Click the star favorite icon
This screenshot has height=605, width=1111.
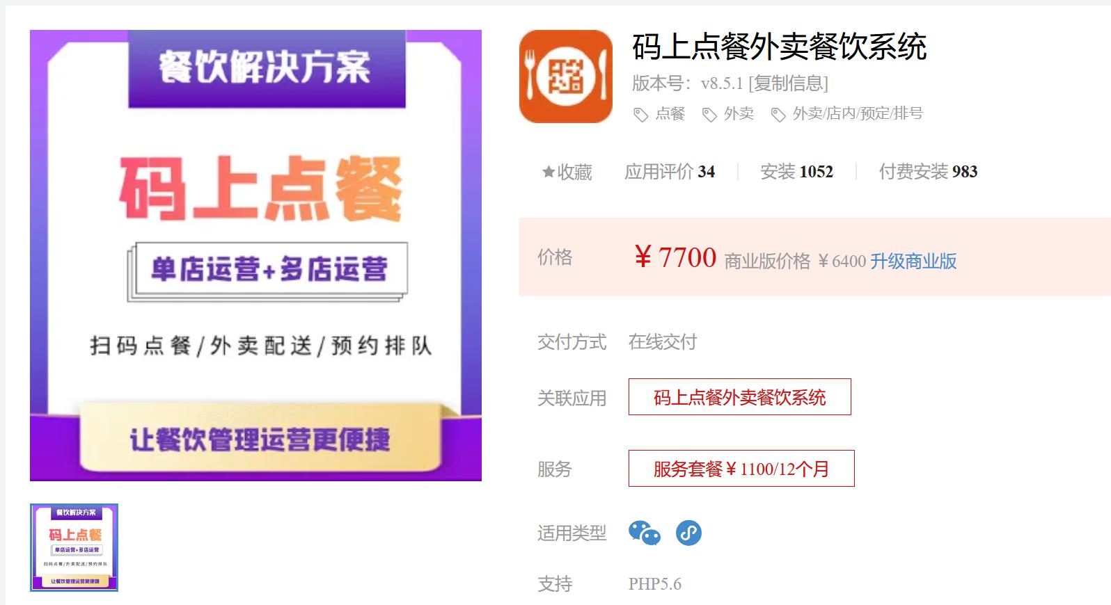549,172
